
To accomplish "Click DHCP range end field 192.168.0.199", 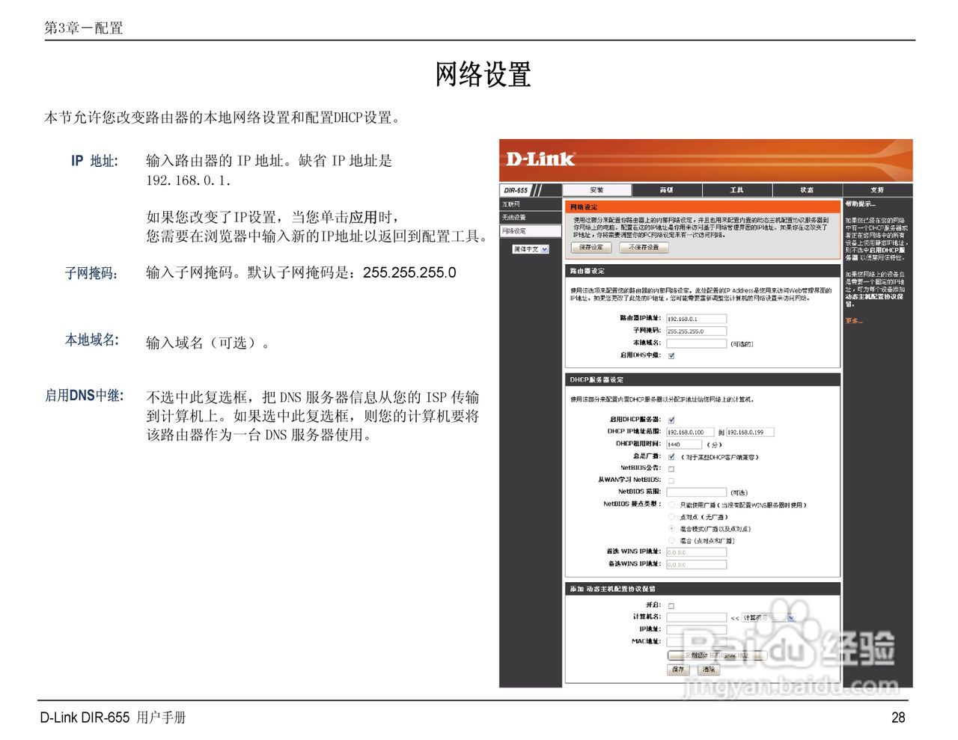I will 750,432.
